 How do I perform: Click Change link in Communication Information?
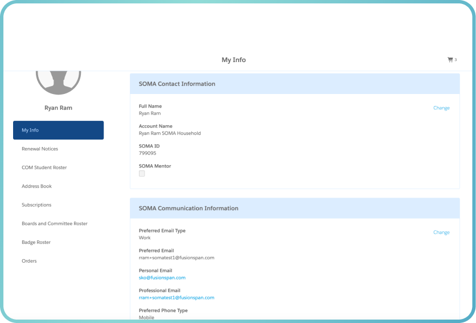click(441, 232)
